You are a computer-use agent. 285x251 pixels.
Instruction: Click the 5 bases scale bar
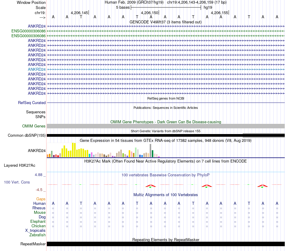point(166,7)
